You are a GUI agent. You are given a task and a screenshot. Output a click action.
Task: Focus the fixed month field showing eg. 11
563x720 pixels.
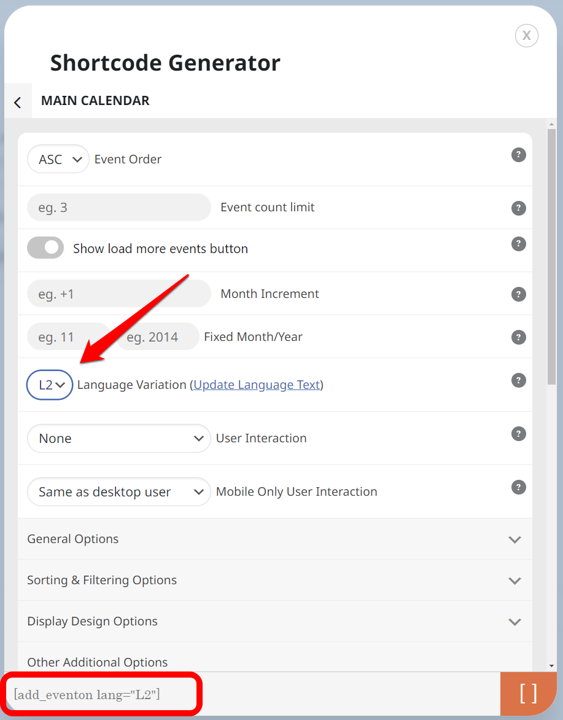(69, 337)
